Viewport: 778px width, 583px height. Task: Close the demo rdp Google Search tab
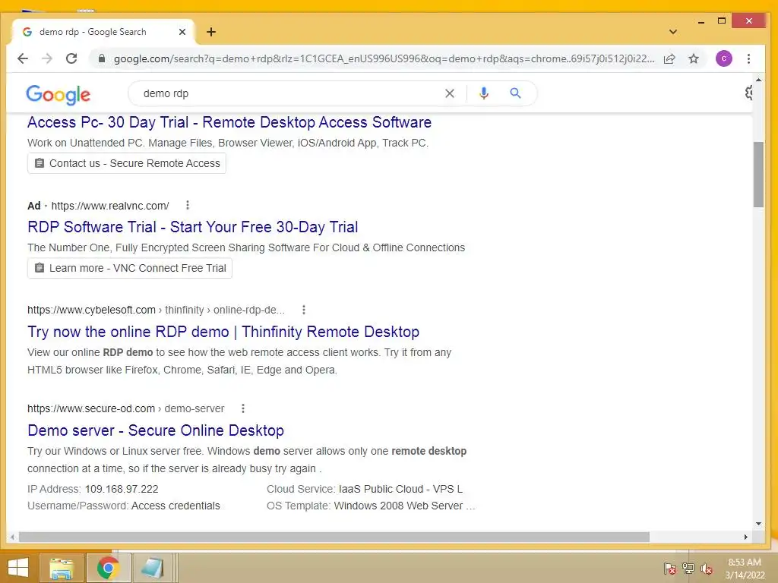click(x=182, y=32)
